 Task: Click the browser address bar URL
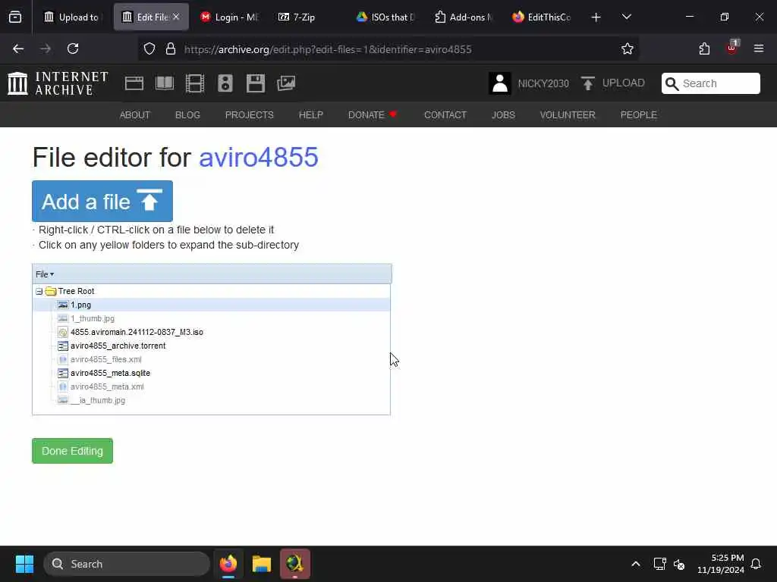pyautogui.click(x=328, y=49)
